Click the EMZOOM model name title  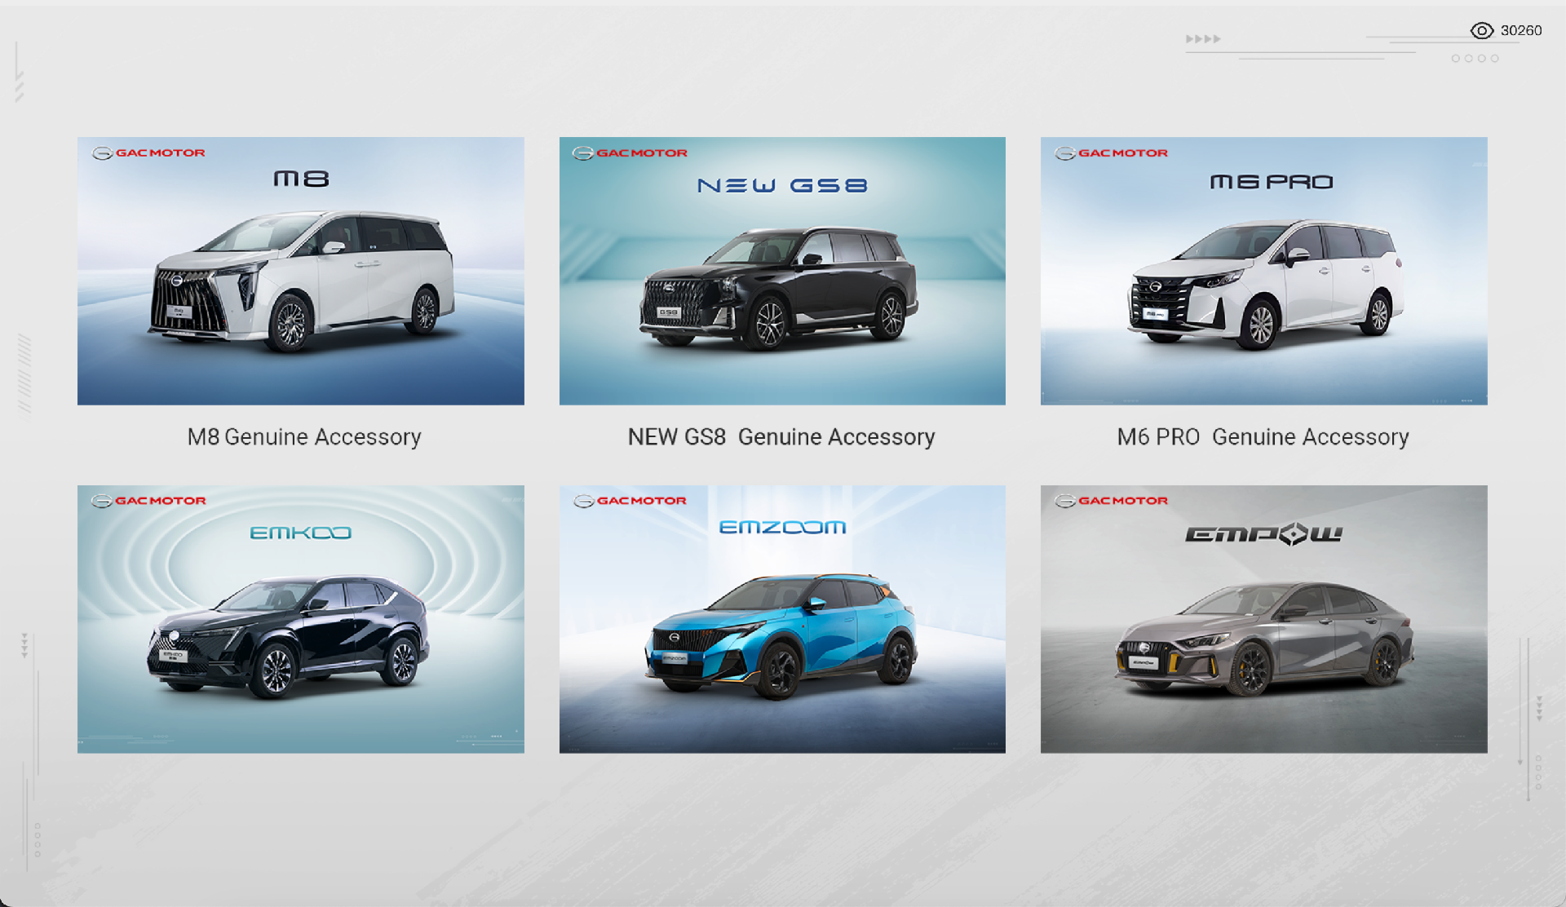[x=782, y=528]
